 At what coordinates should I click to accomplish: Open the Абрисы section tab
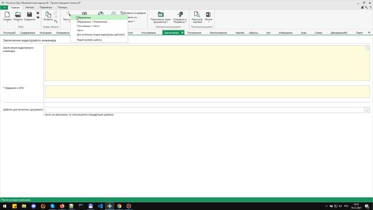pos(254,33)
